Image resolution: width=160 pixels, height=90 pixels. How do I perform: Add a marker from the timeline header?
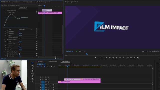[x=48, y=66]
